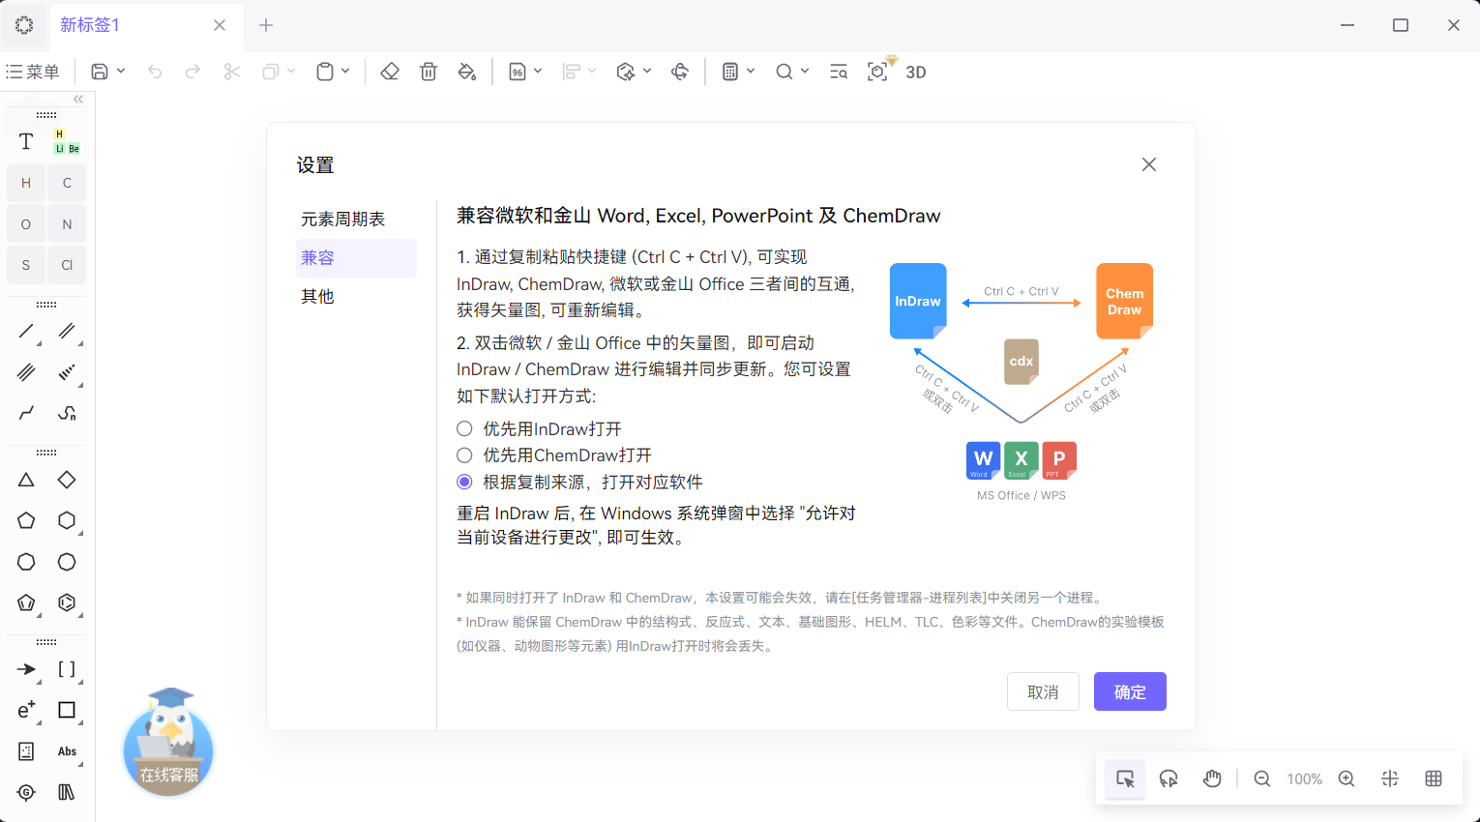The width and height of the screenshot is (1480, 822).
Task: Select the pentagon ring tool
Action: point(26,520)
